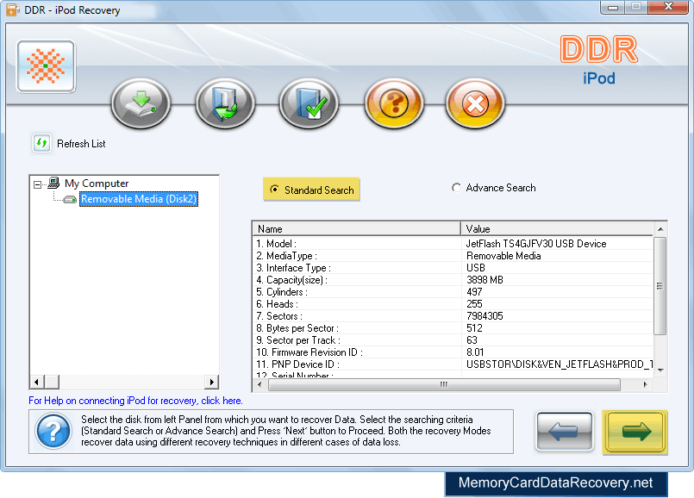Click the '63' value cell
Viewport: 694px width, 498px height.
[x=472, y=340]
